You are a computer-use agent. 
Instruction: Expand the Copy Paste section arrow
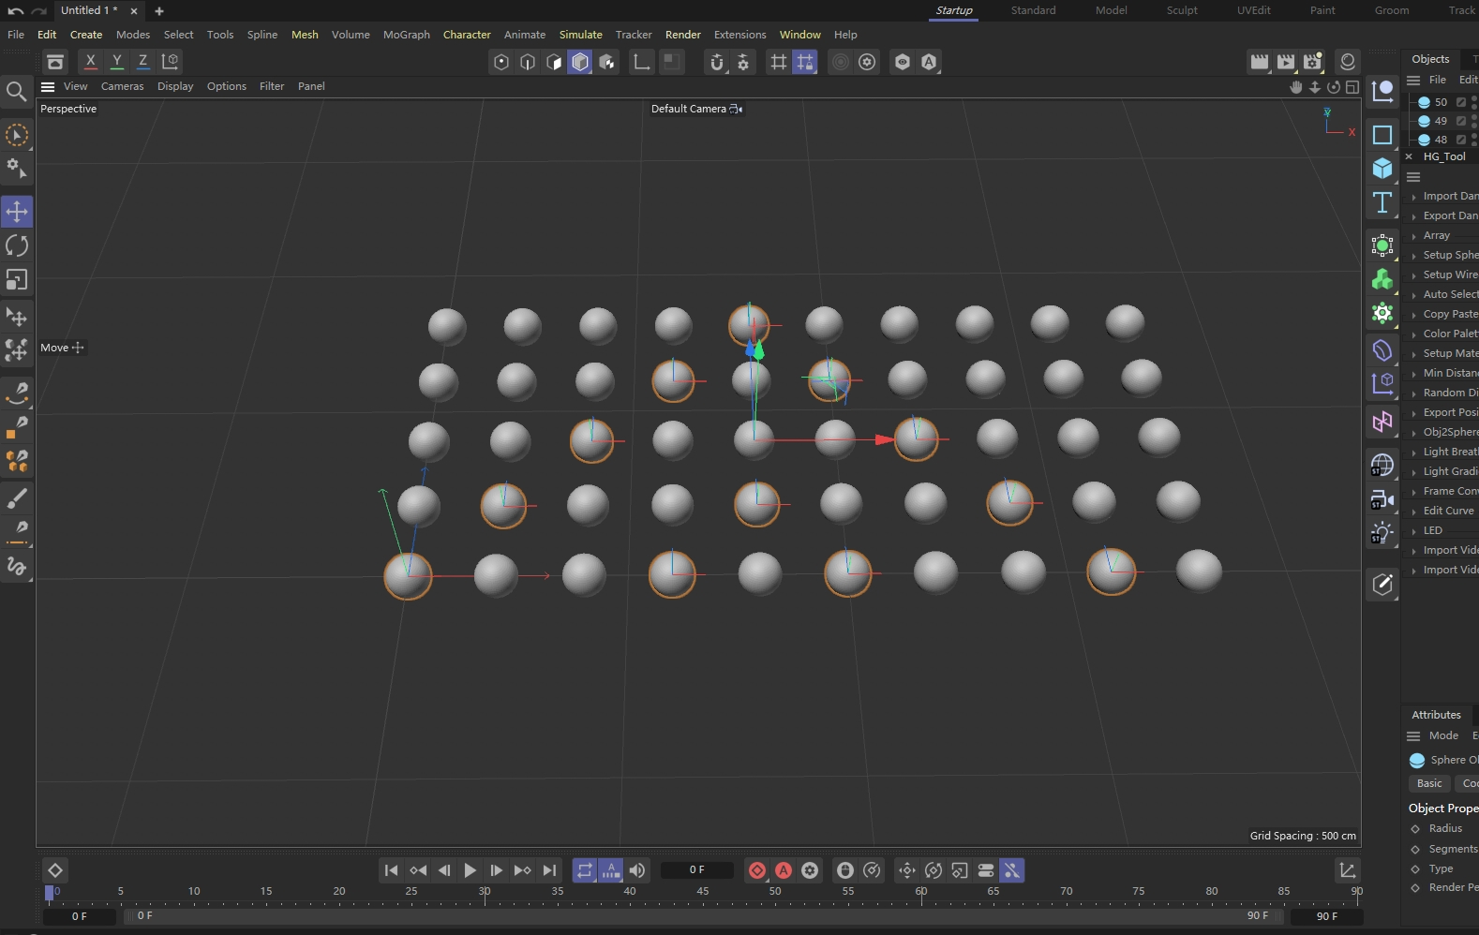coord(1414,315)
